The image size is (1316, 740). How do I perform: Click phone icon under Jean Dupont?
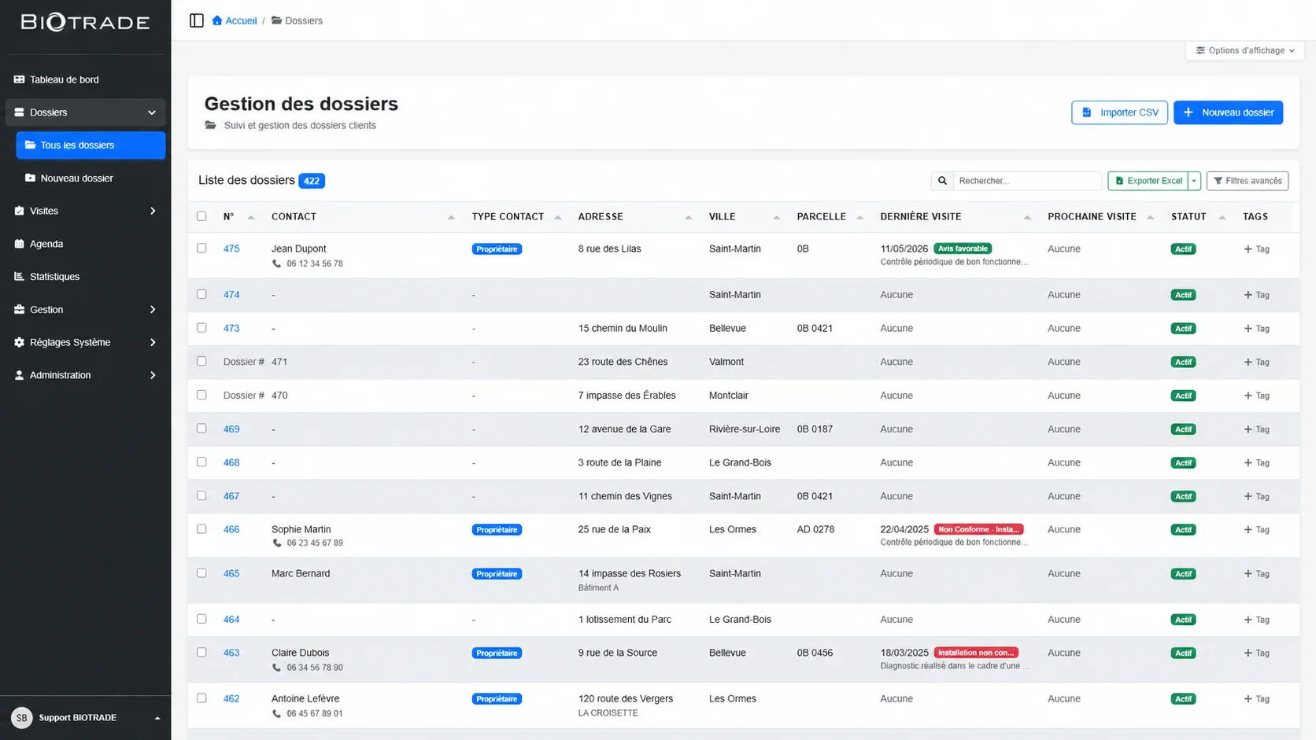[276, 264]
